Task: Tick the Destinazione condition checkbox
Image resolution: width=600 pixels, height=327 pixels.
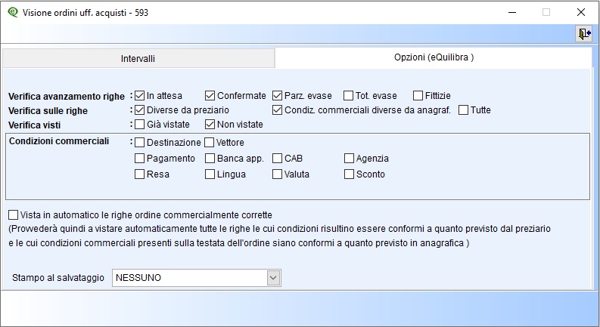Action: (140, 143)
